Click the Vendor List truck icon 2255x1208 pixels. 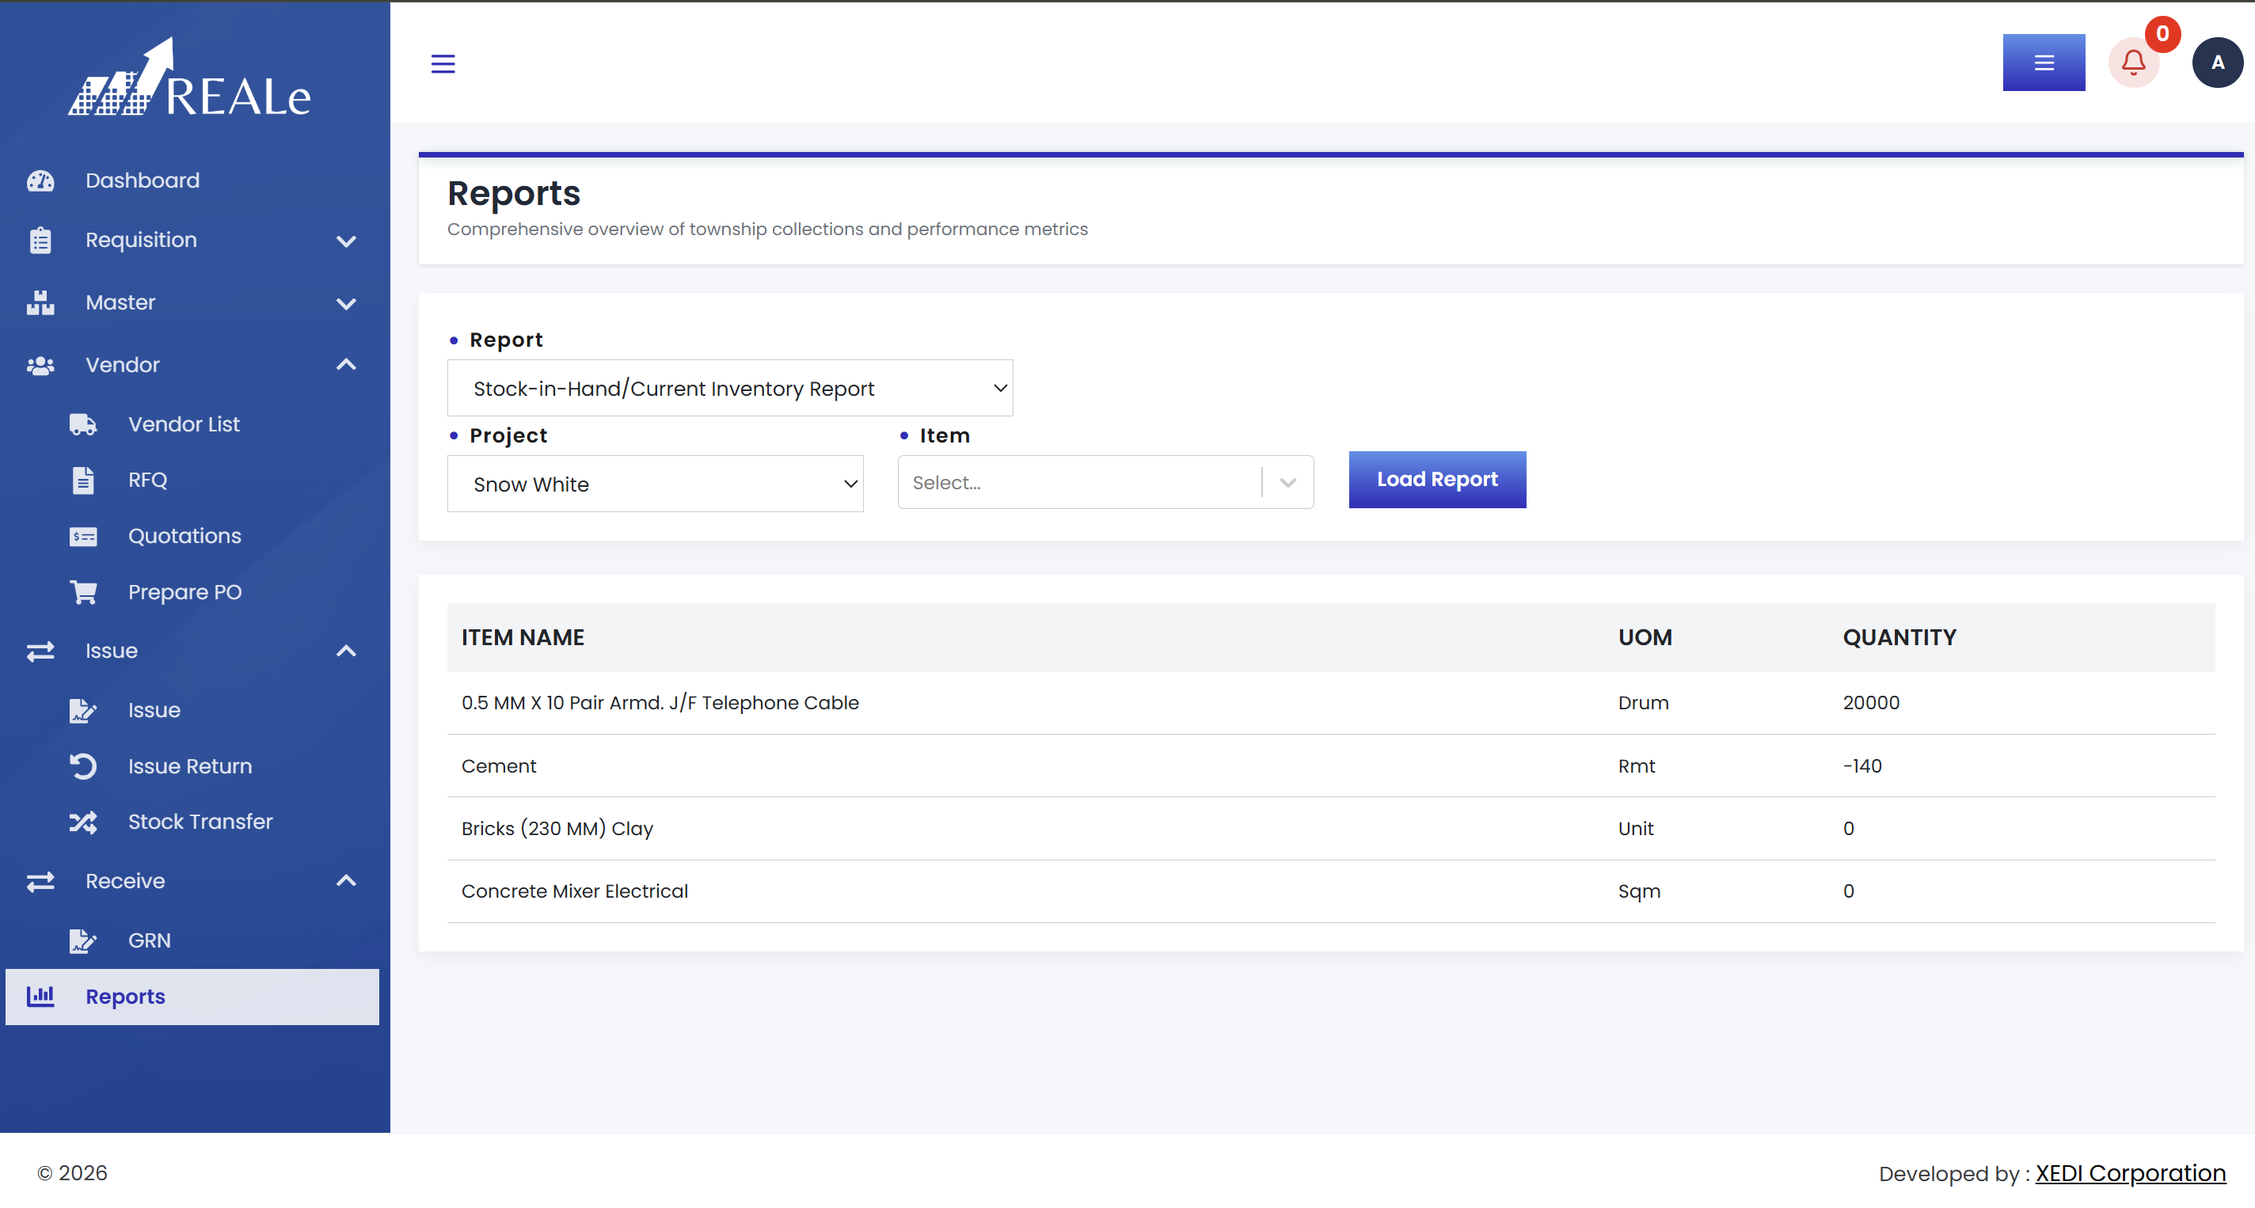click(83, 424)
